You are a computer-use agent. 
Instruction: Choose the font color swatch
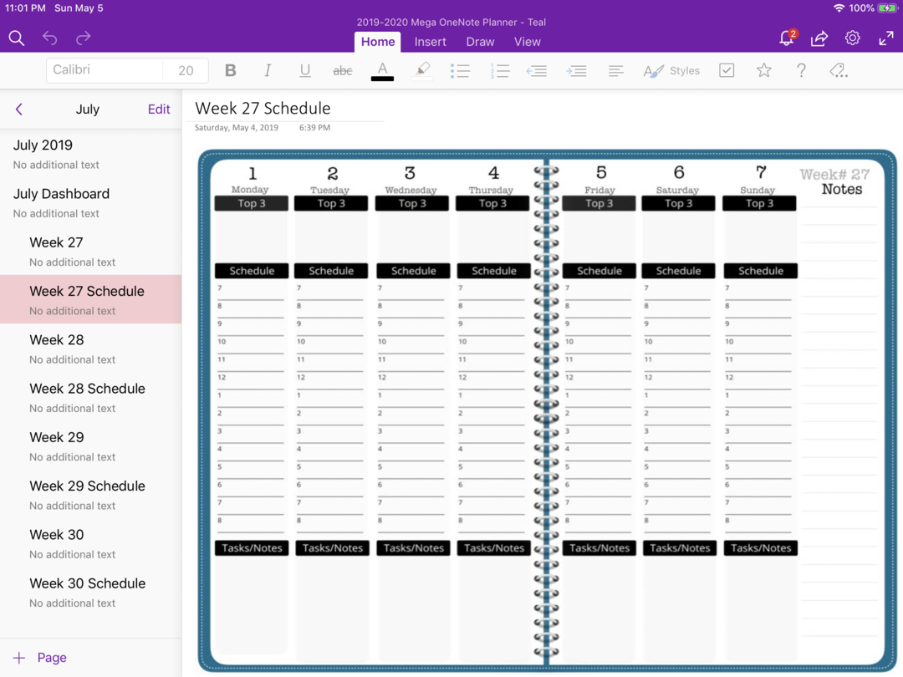382,71
